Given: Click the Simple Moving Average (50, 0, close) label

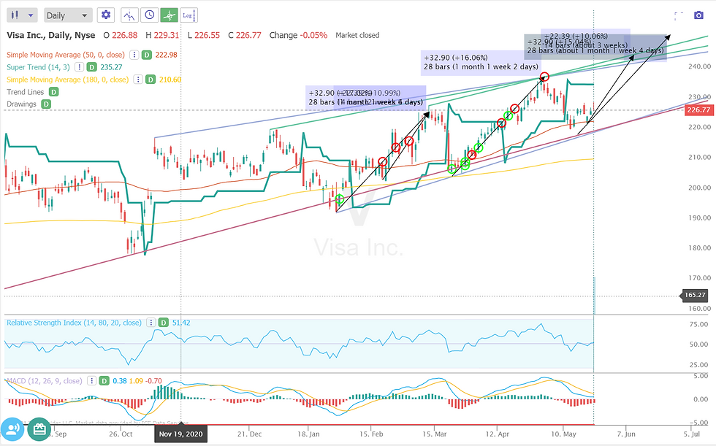Looking at the screenshot, I should pos(65,55).
